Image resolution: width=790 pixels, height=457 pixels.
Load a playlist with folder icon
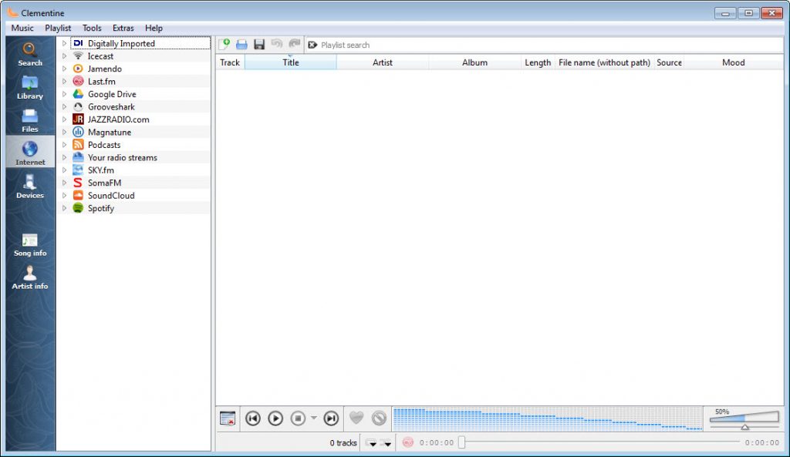click(241, 44)
